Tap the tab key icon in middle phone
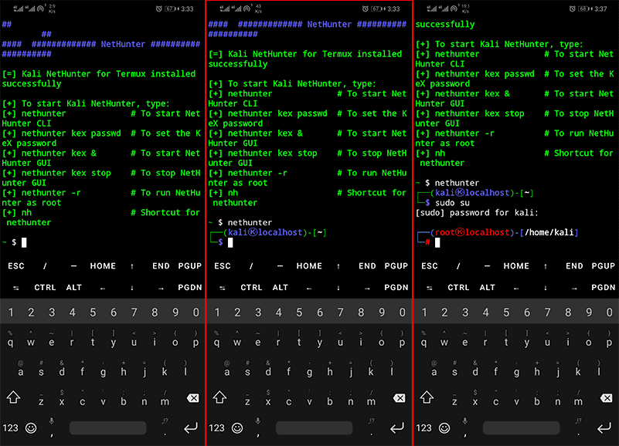The image size is (619, 446). coord(223,289)
